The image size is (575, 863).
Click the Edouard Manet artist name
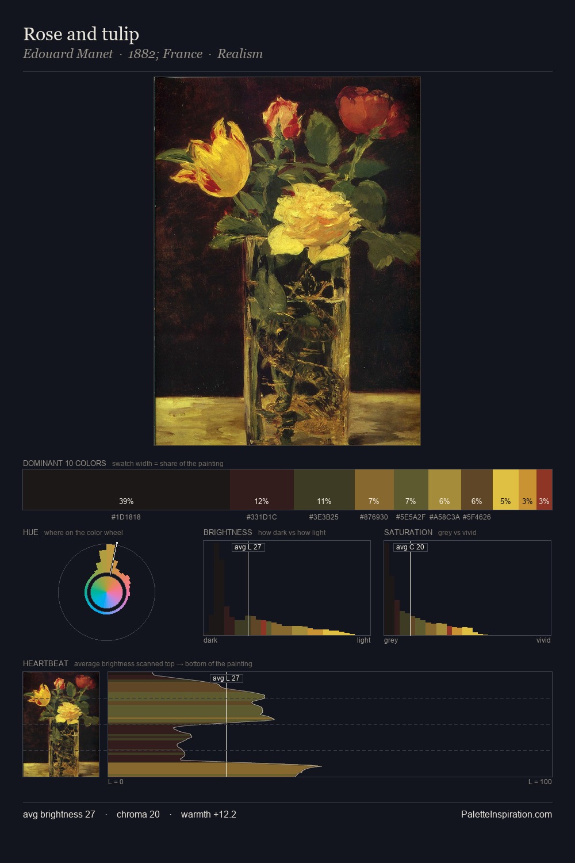(68, 54)
